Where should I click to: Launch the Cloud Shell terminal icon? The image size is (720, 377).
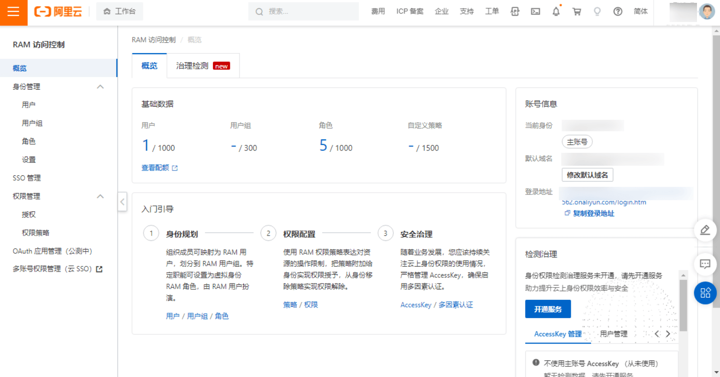[x=535, y=11]
